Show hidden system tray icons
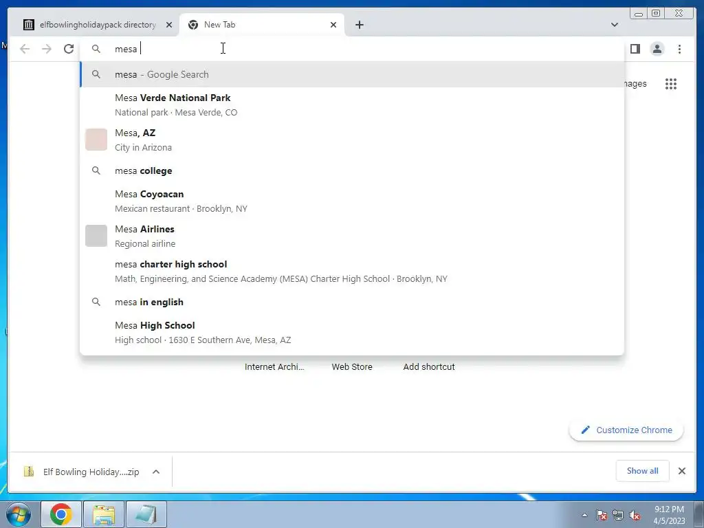This screenshot has width=704, height=528. coord(584,515)
